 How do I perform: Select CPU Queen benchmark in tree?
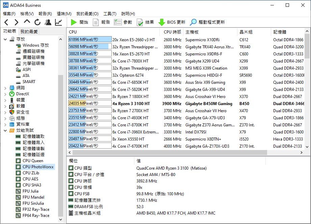(x=33, y=161)
